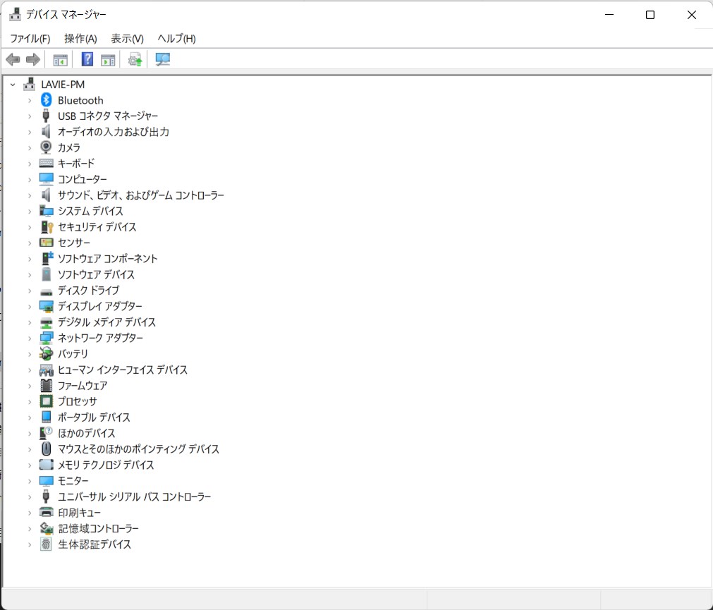The height and width of the screenshot is (610, 713).
Task: Open the blue question mark Help icon
Action: (x=87, y=59)
